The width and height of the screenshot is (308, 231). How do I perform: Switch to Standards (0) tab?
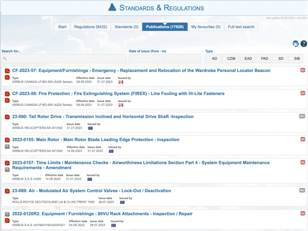click(x=127, y=27)
